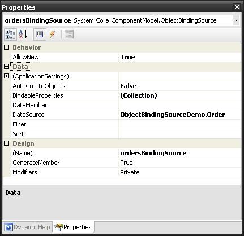The width and height of the screenshot is (244, 236).
Task: Expand the (ApplicationSettings) node
Action: 6,76
